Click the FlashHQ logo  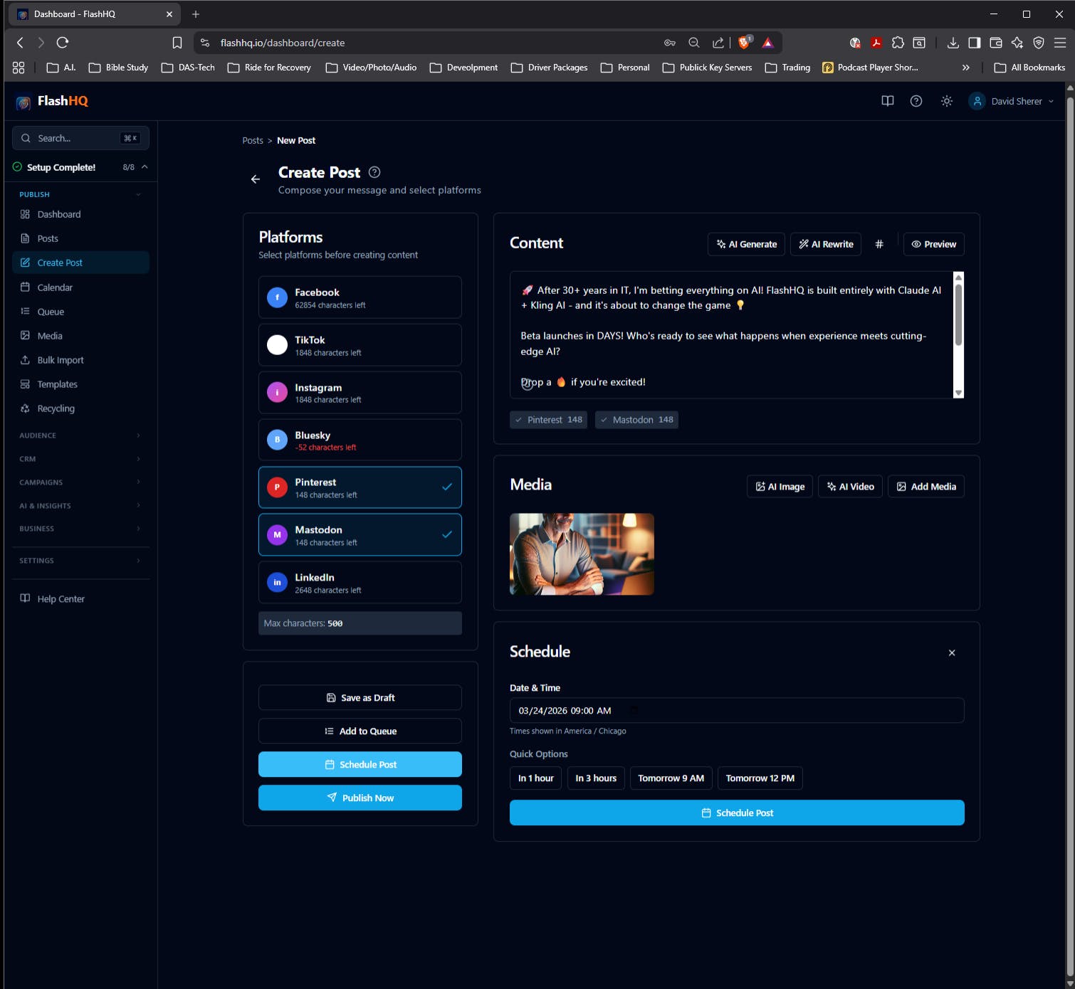click(x=53, y=101)
